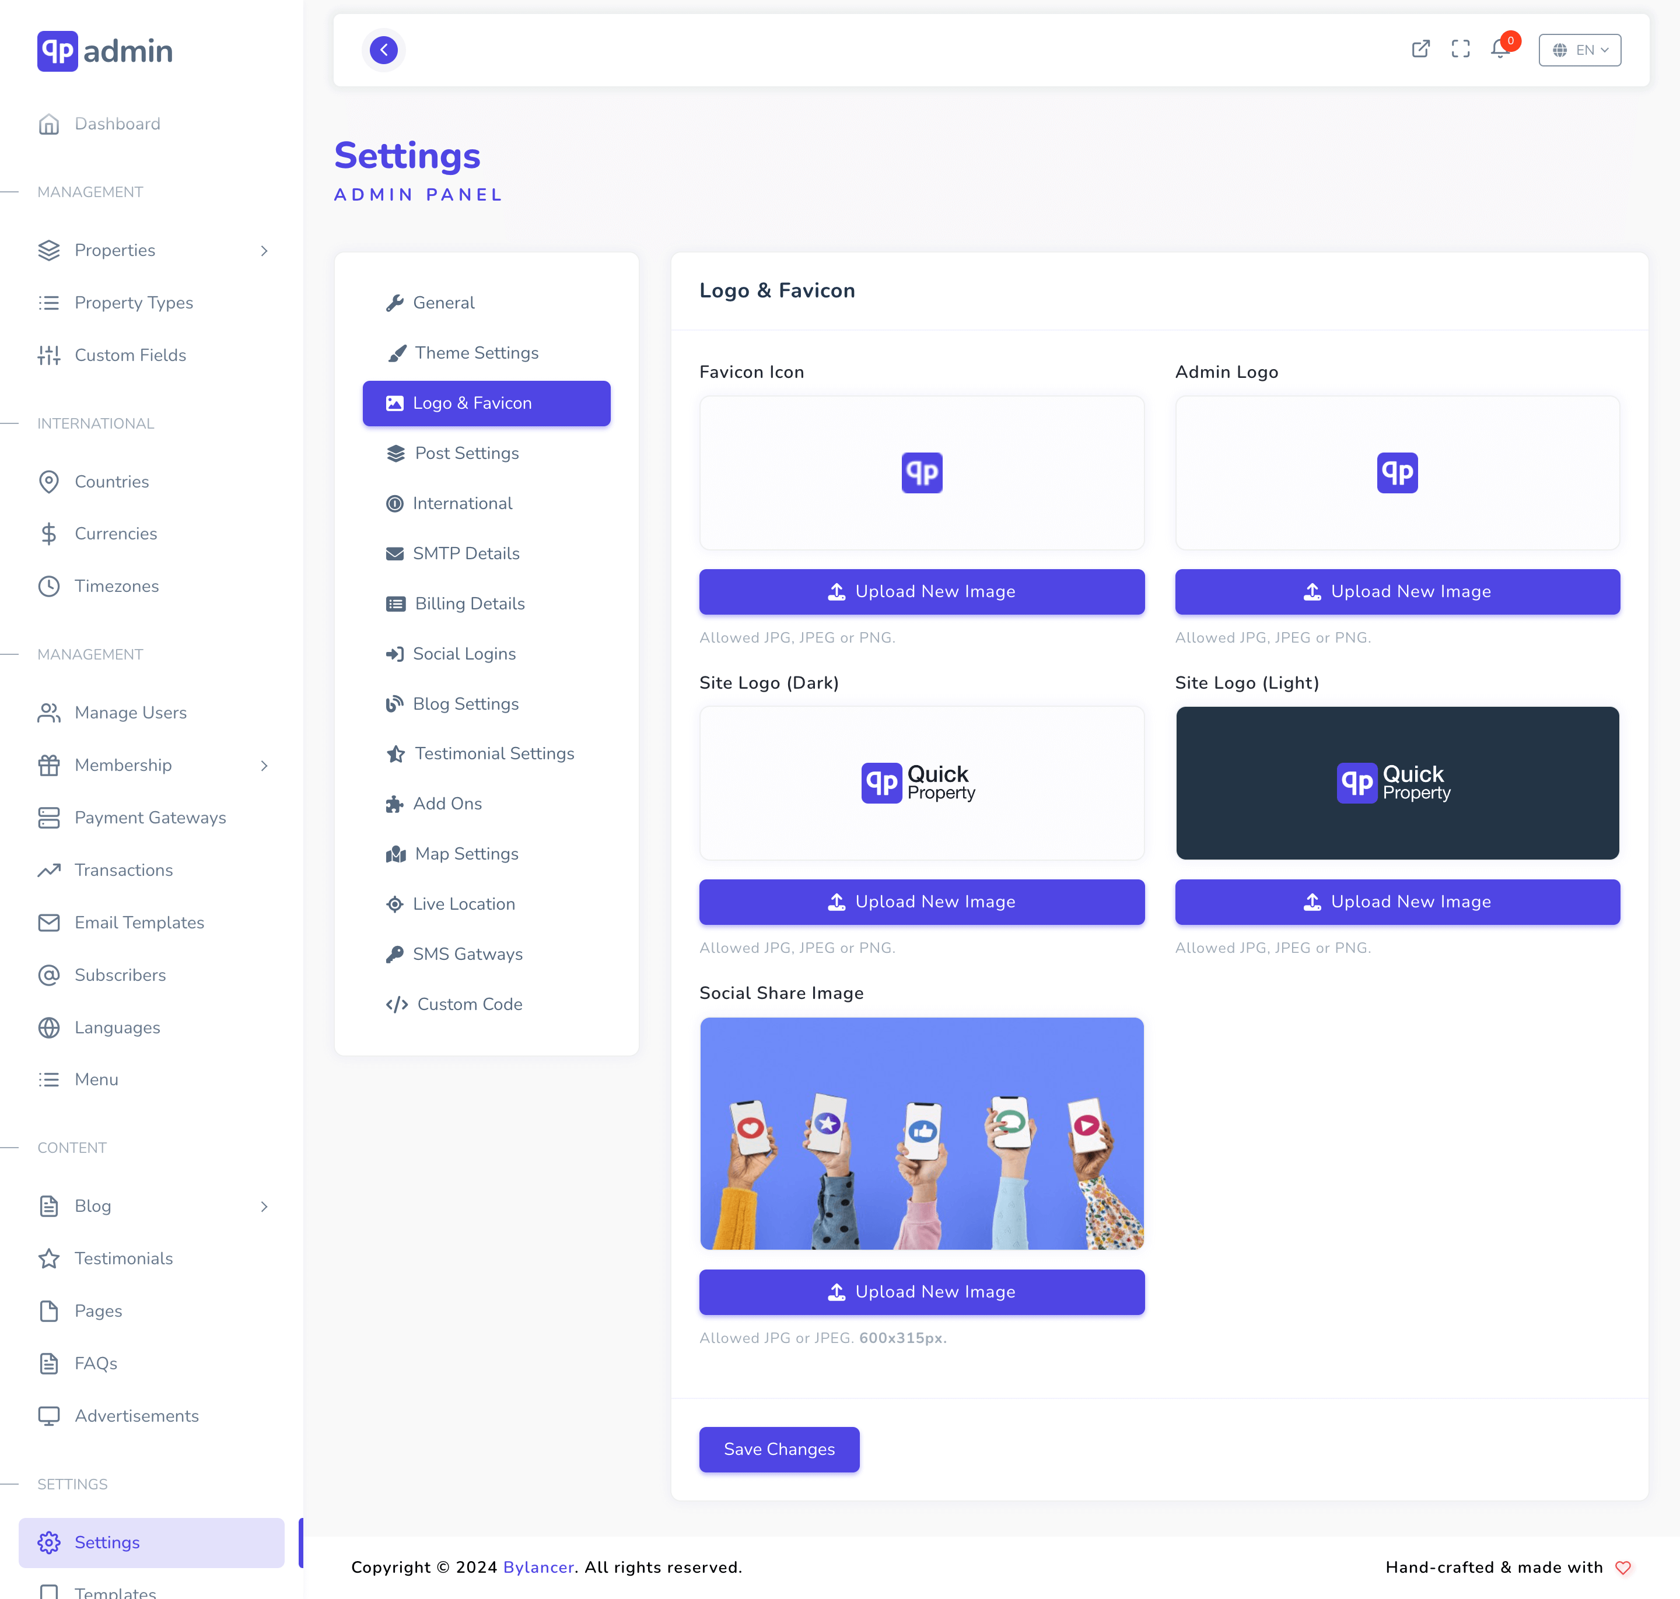Open Testimonial Settings tab

click(x=486, y=753)
